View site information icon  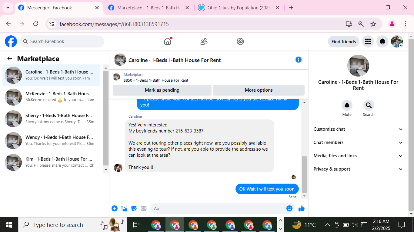52,24
